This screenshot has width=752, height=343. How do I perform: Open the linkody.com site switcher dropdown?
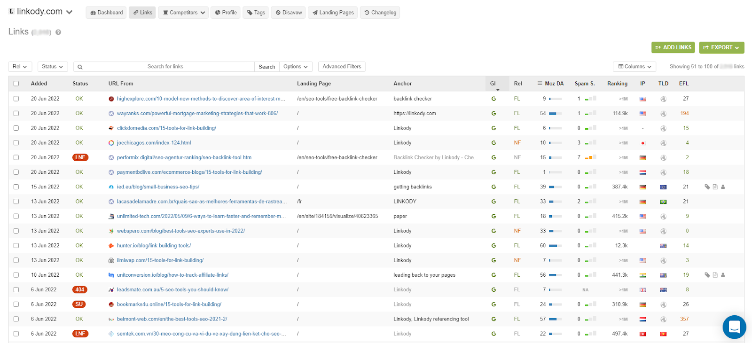pyautogui.click(x=69, y=12)
